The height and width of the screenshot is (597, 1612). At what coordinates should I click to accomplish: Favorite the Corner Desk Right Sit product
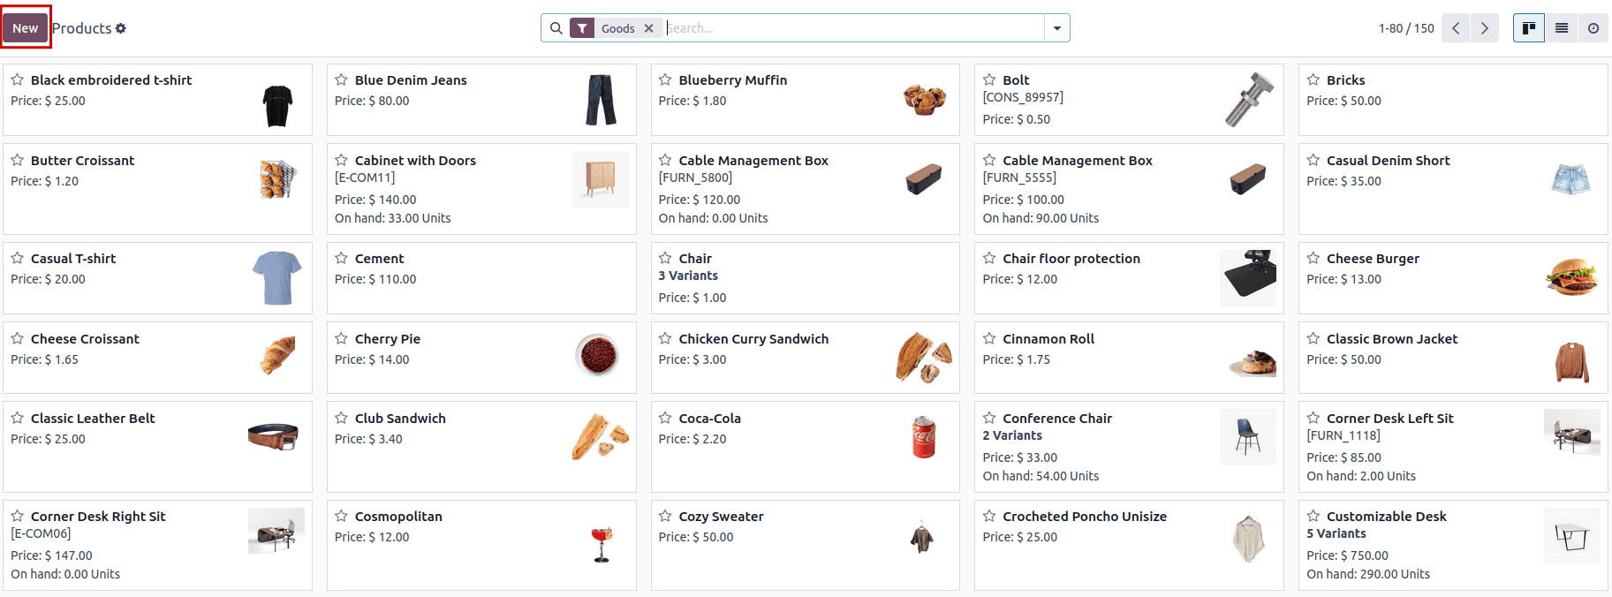[18, 516]
